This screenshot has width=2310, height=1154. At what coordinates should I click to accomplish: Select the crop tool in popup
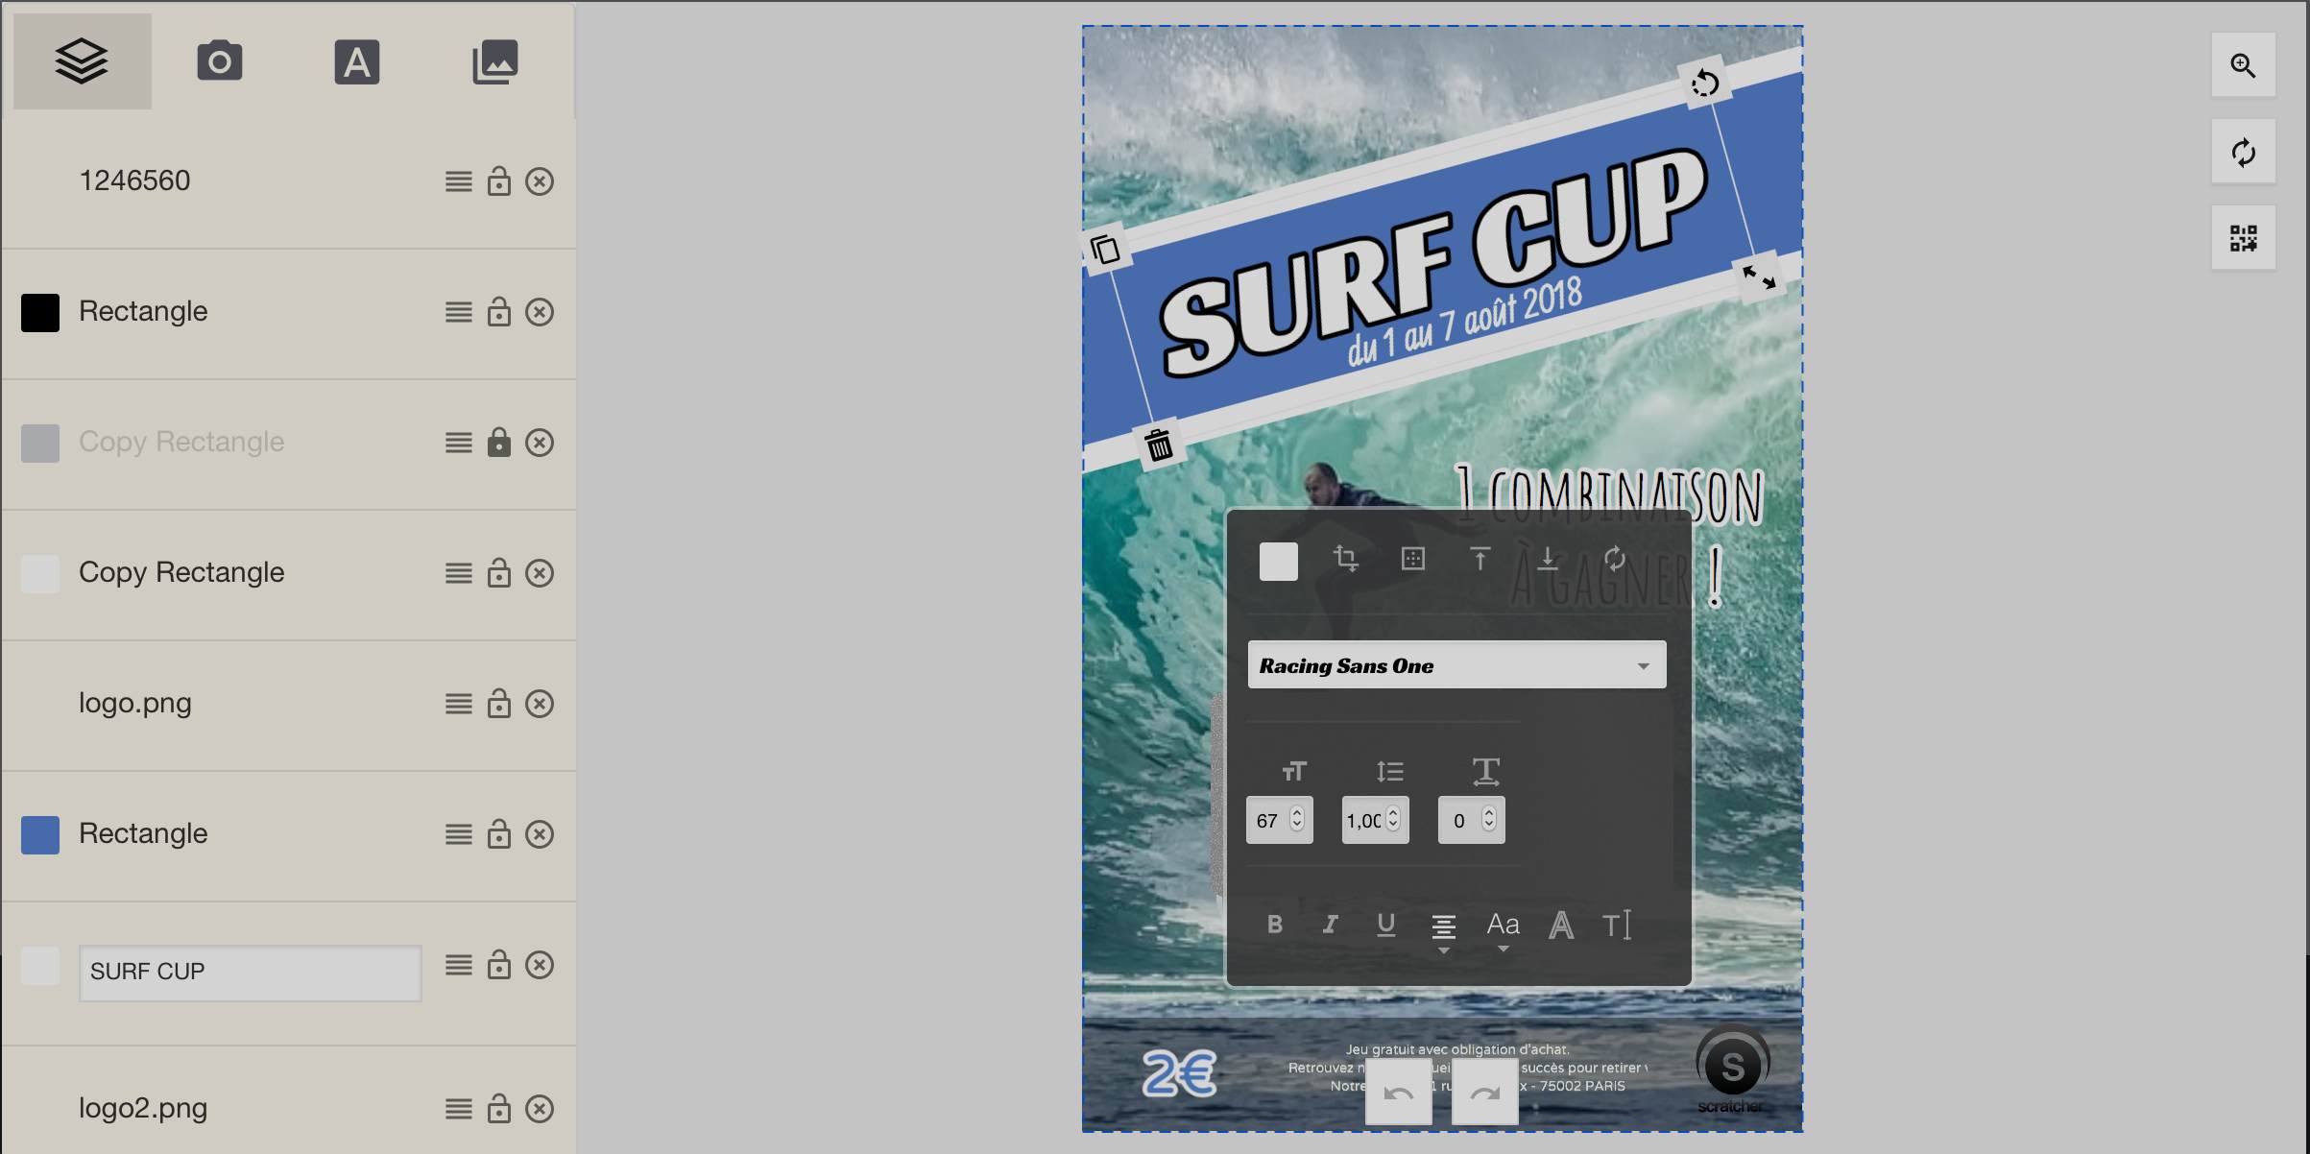tap(1345, 559)
